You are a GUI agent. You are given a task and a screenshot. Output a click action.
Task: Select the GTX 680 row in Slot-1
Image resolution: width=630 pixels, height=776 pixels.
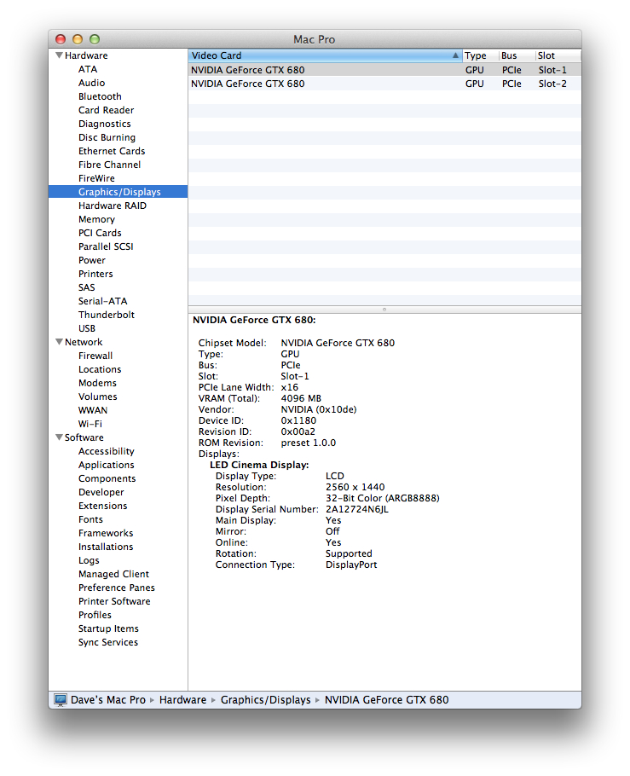coord(384,70)
